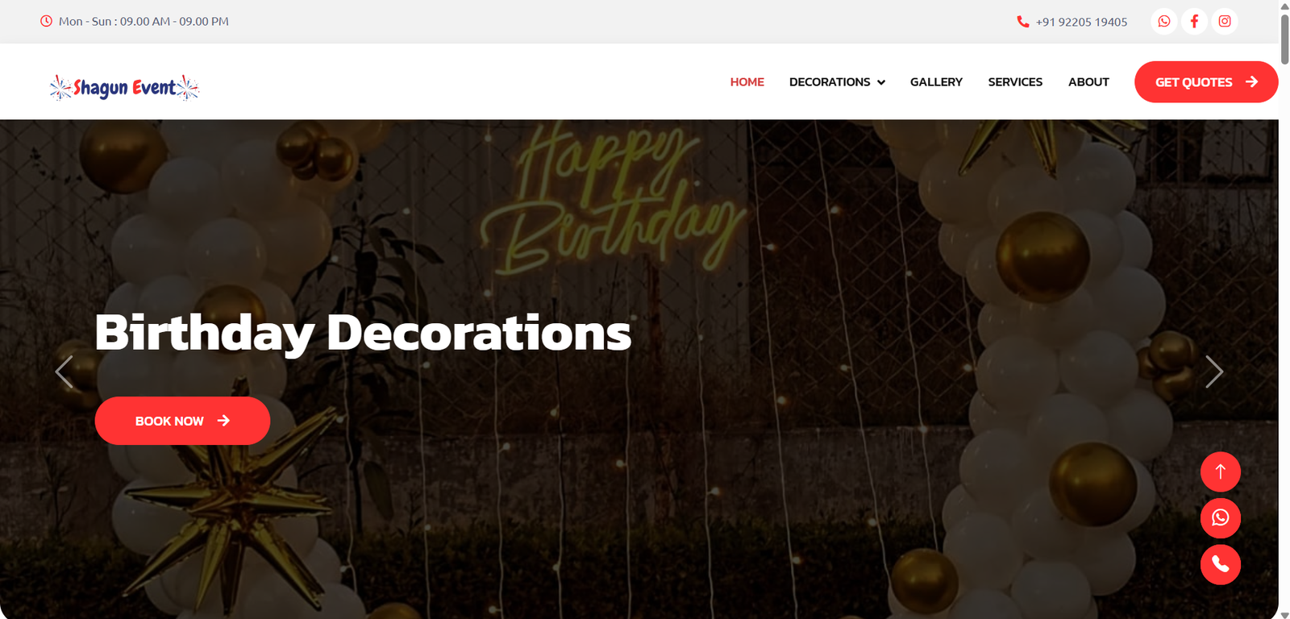Click the floating WhatsApp chat button
This screenshot has width=1290, height=619.
[x=1221, y=517]
